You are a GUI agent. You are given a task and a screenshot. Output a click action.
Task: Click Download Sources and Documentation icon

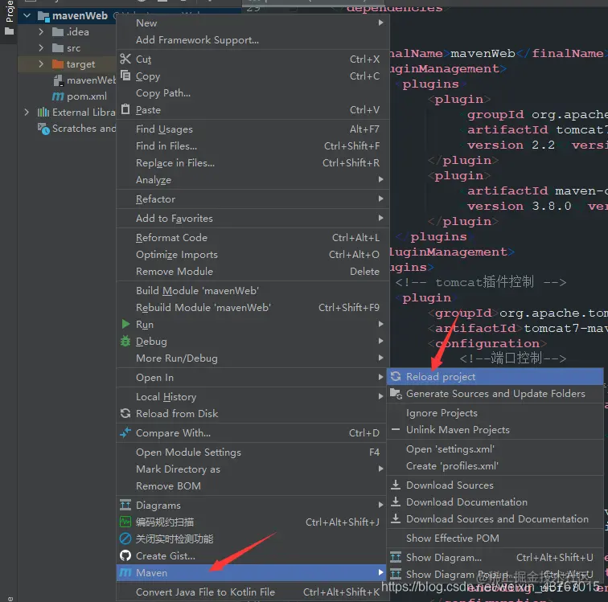point(396,518)
